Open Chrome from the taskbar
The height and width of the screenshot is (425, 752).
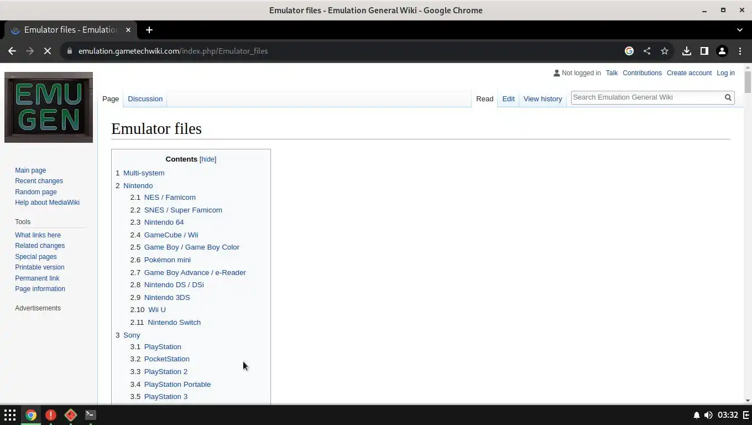(31, 415)
